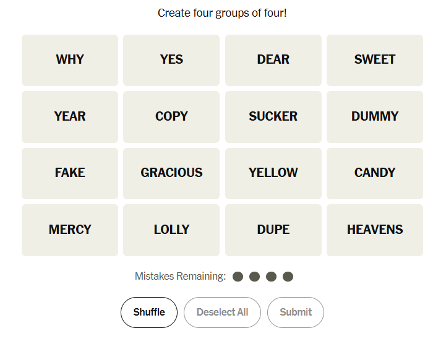Select the DUPE tile
The height and width of the screenshot is (349, 446).
click(x=273, y=230)
